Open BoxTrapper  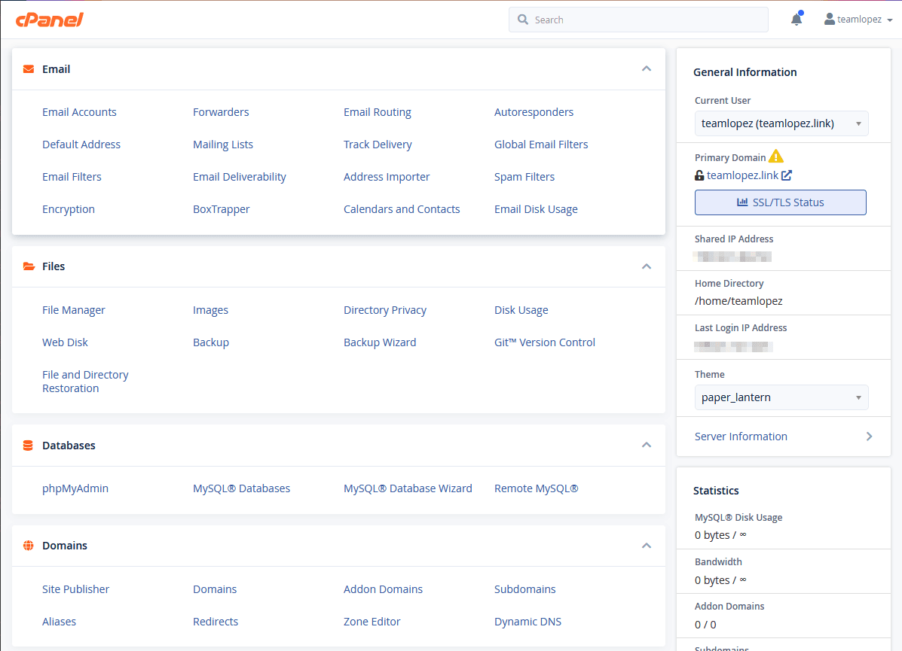tap(221, 209)
